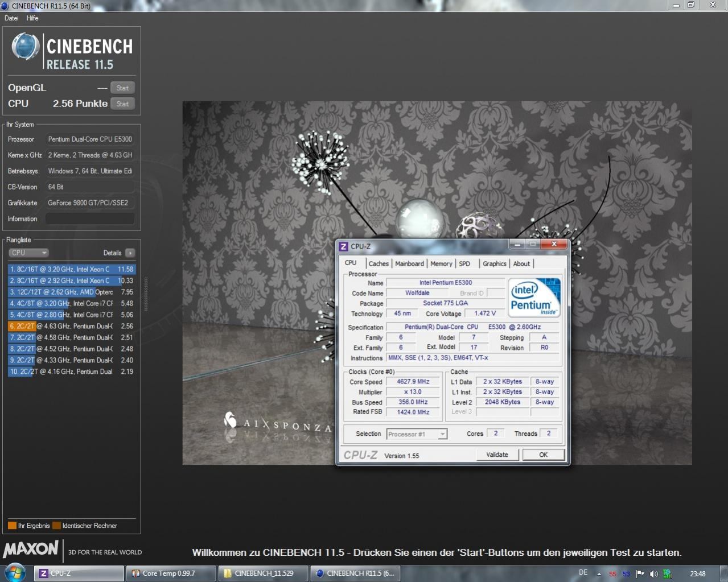Switch to Mainboard tab in CPU-Z

(409, 263)
